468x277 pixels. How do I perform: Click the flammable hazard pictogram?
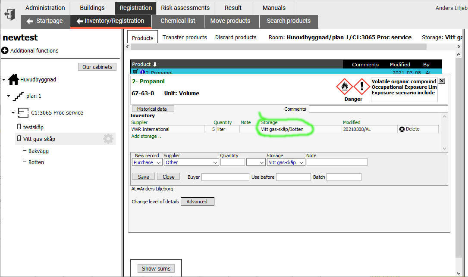point(345,87)
